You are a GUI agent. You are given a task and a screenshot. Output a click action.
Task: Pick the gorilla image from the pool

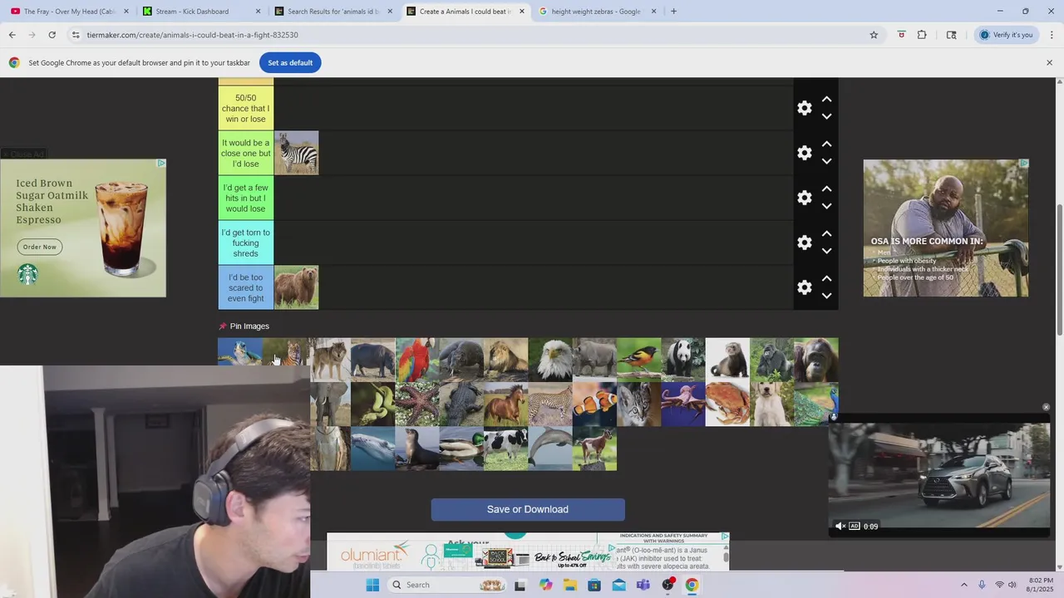click(771, 360)
